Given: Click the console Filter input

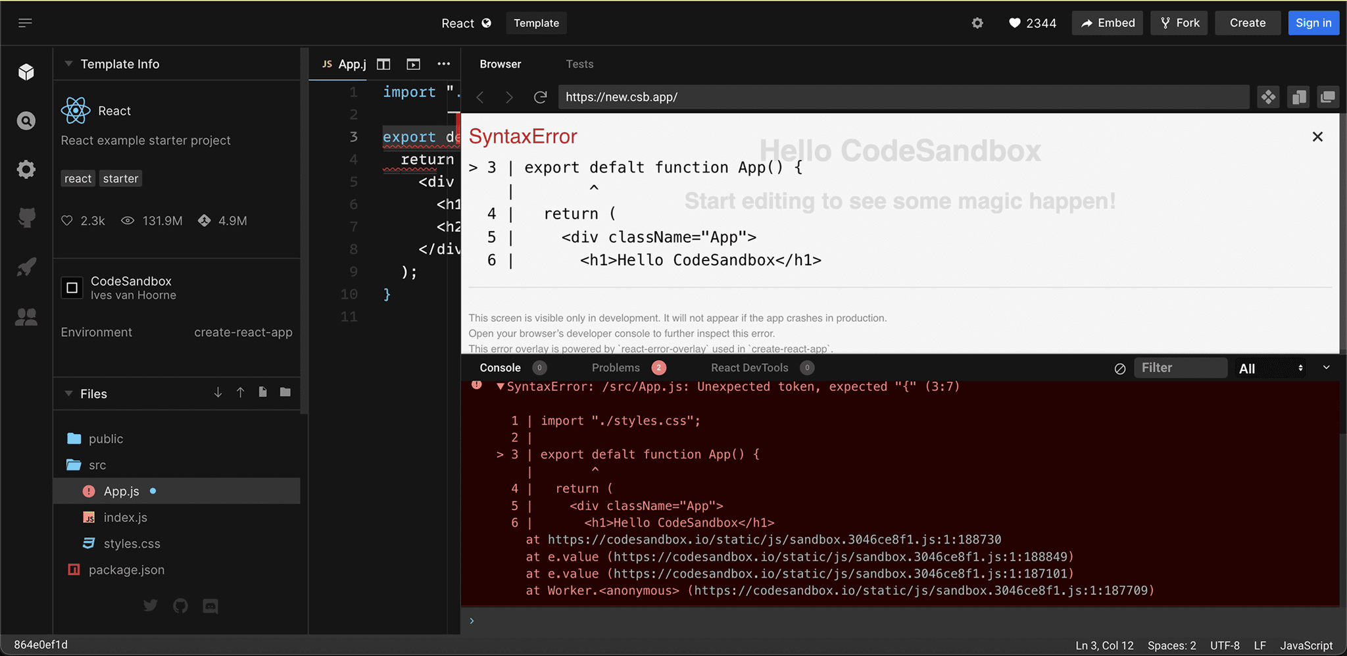Looking at the screenshot, I should pyautogui.click(x=1181, y=368).
